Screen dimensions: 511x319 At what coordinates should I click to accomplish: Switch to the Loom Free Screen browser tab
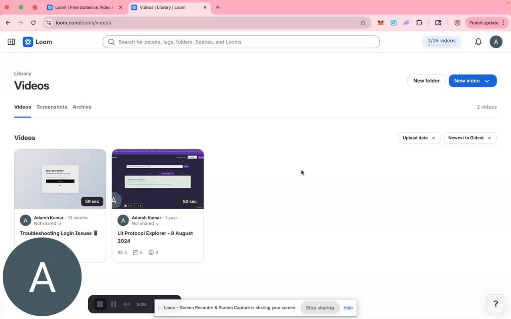[85, 7]
